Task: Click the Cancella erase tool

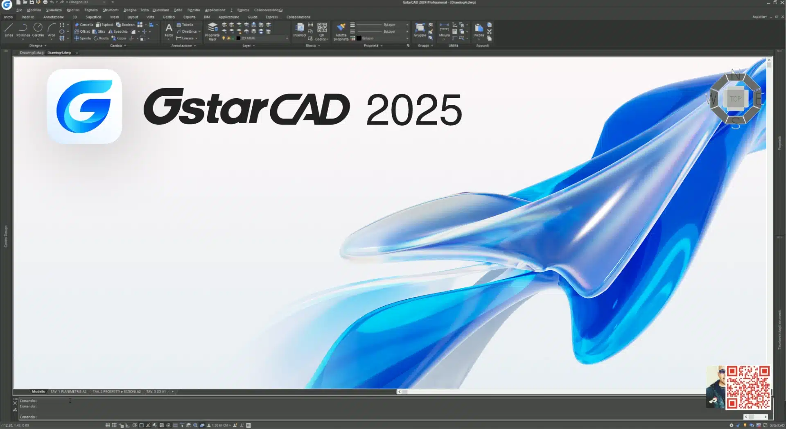Action: coord(84,25)
